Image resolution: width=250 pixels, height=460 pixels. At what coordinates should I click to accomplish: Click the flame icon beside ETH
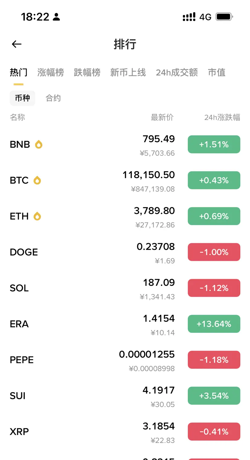tap(37, 216)
